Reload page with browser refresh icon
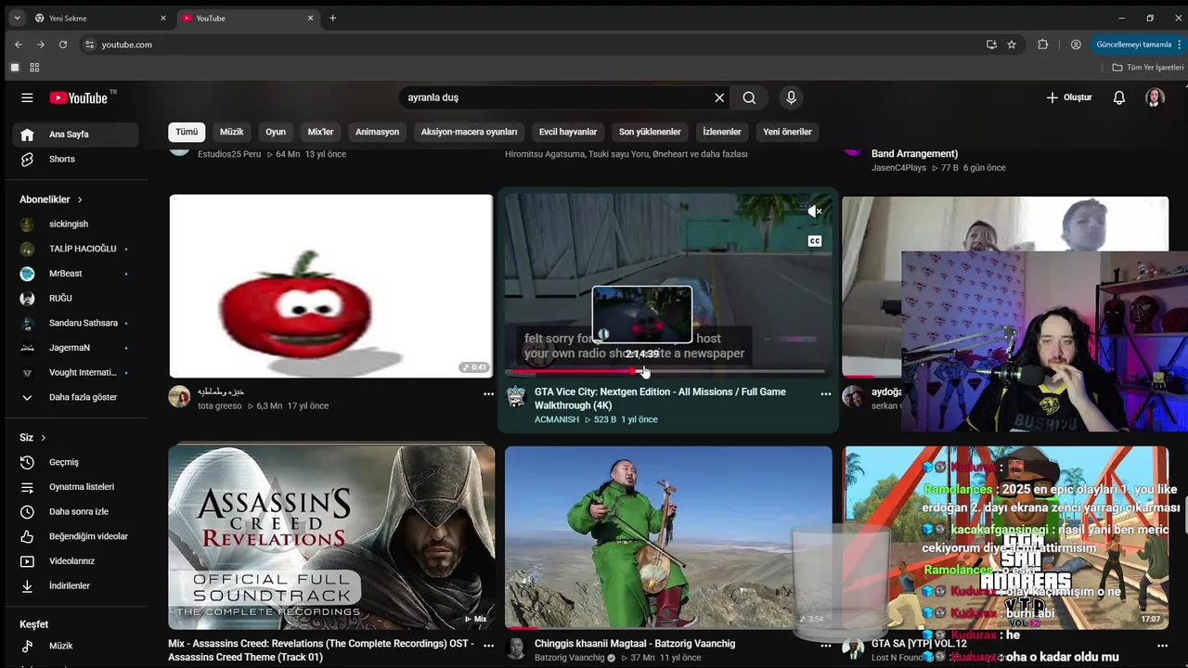Image resolution: width=1188 pixels, height=668 pixels. tap(63, 45)
